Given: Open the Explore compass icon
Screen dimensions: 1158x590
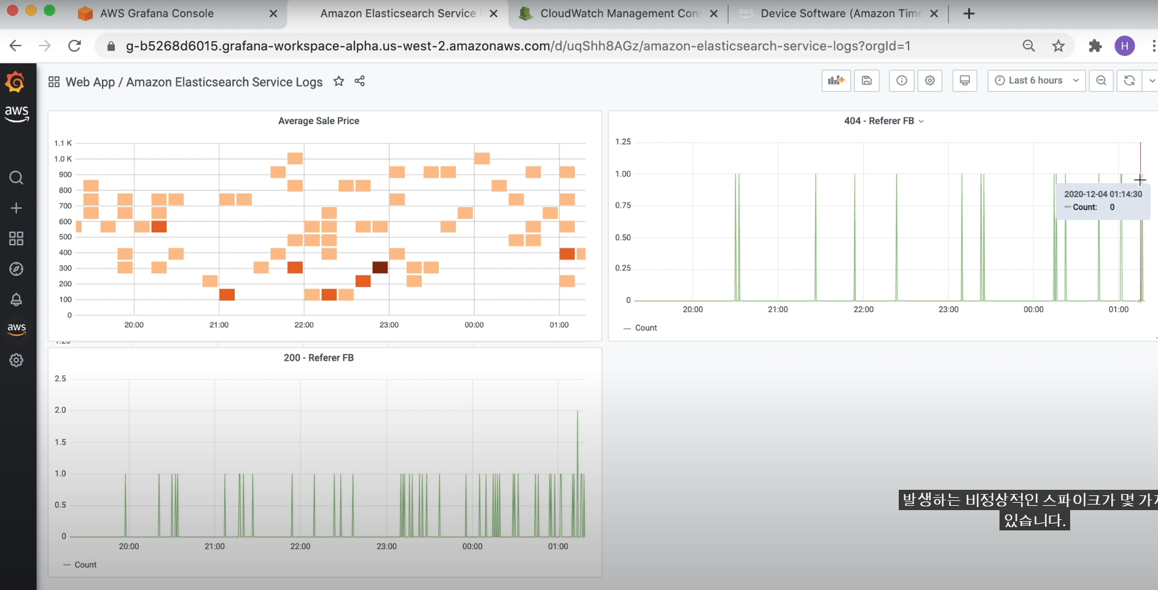Looking at the screenshot, I should 17,269.
